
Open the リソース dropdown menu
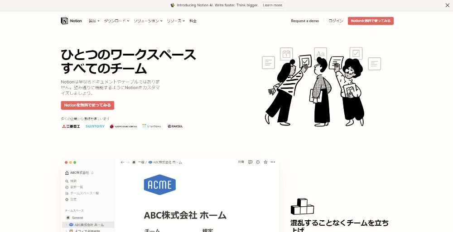tap(176, 21)
